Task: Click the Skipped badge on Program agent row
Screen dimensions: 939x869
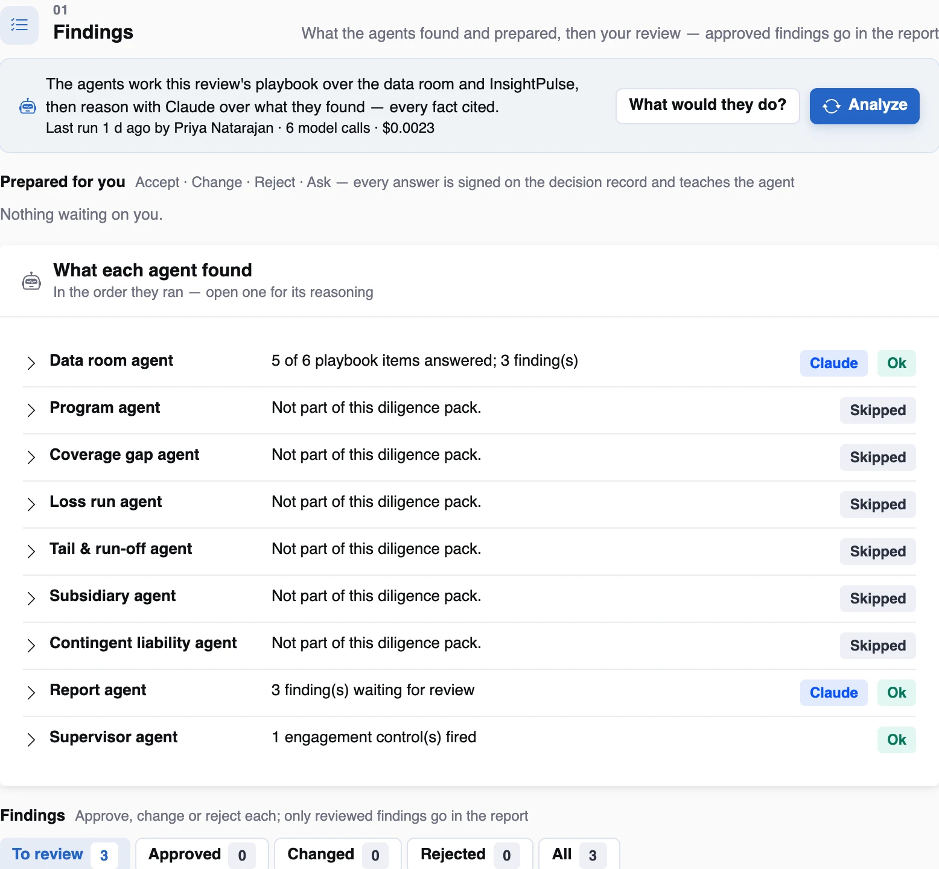Action: pos(877,410)
